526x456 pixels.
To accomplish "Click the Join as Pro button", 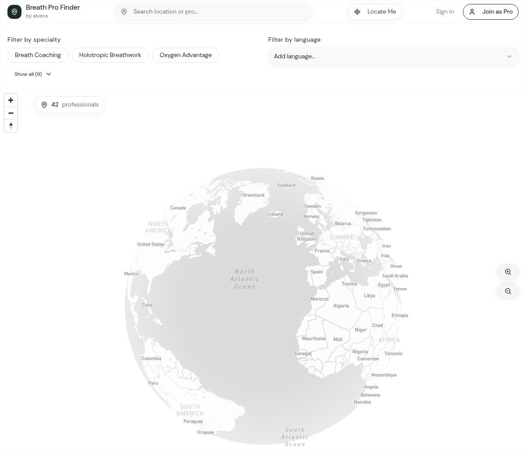I will point(490,12).
